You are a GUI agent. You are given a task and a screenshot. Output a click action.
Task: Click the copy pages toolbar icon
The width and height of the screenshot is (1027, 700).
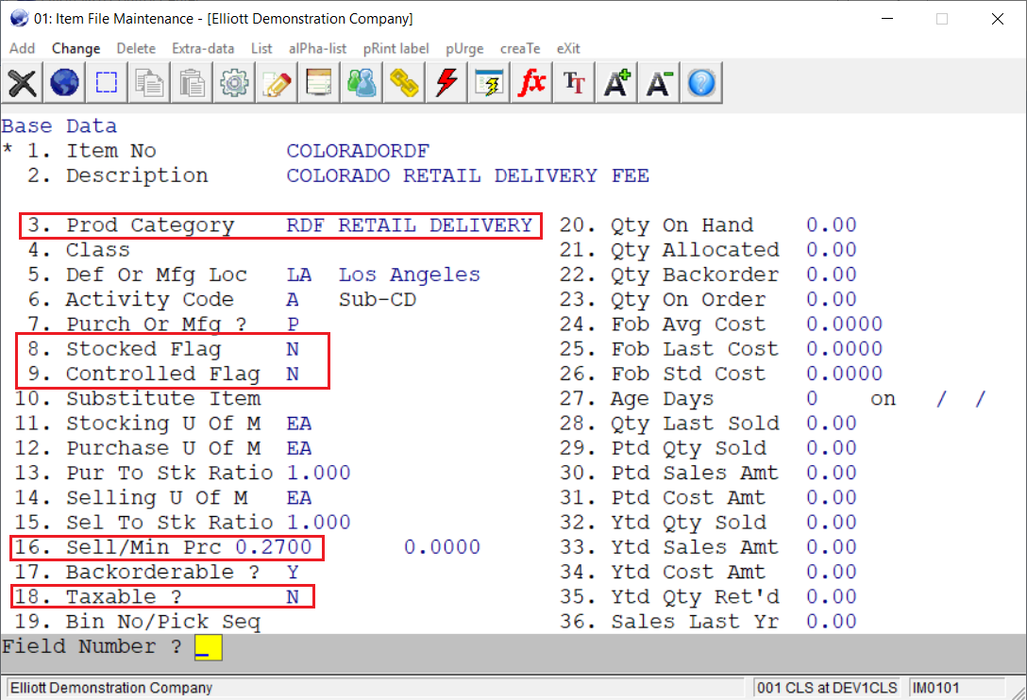tap(149, 83)
